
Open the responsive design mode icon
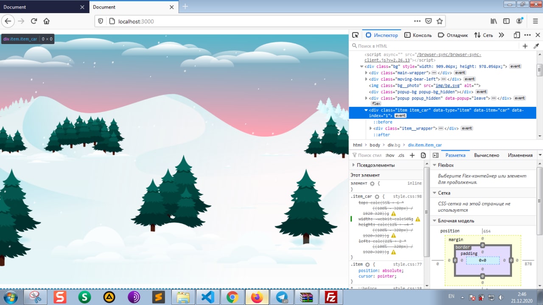coord(516,35)
